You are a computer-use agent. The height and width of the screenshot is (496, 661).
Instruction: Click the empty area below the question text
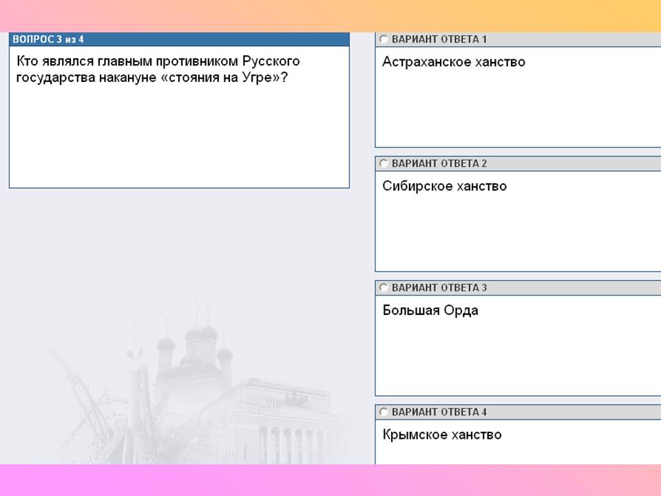point(179,138)
